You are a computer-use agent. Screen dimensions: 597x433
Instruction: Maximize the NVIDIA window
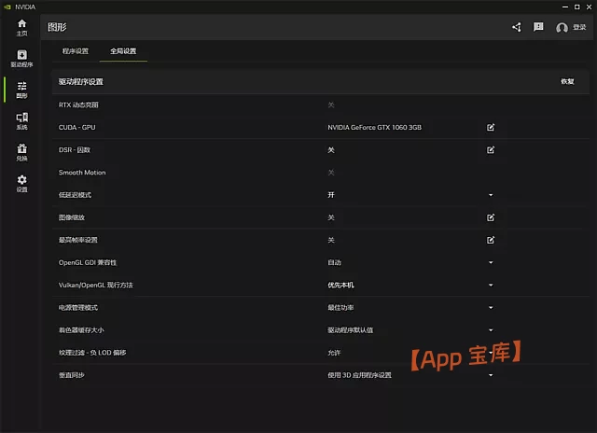[577, 7]
